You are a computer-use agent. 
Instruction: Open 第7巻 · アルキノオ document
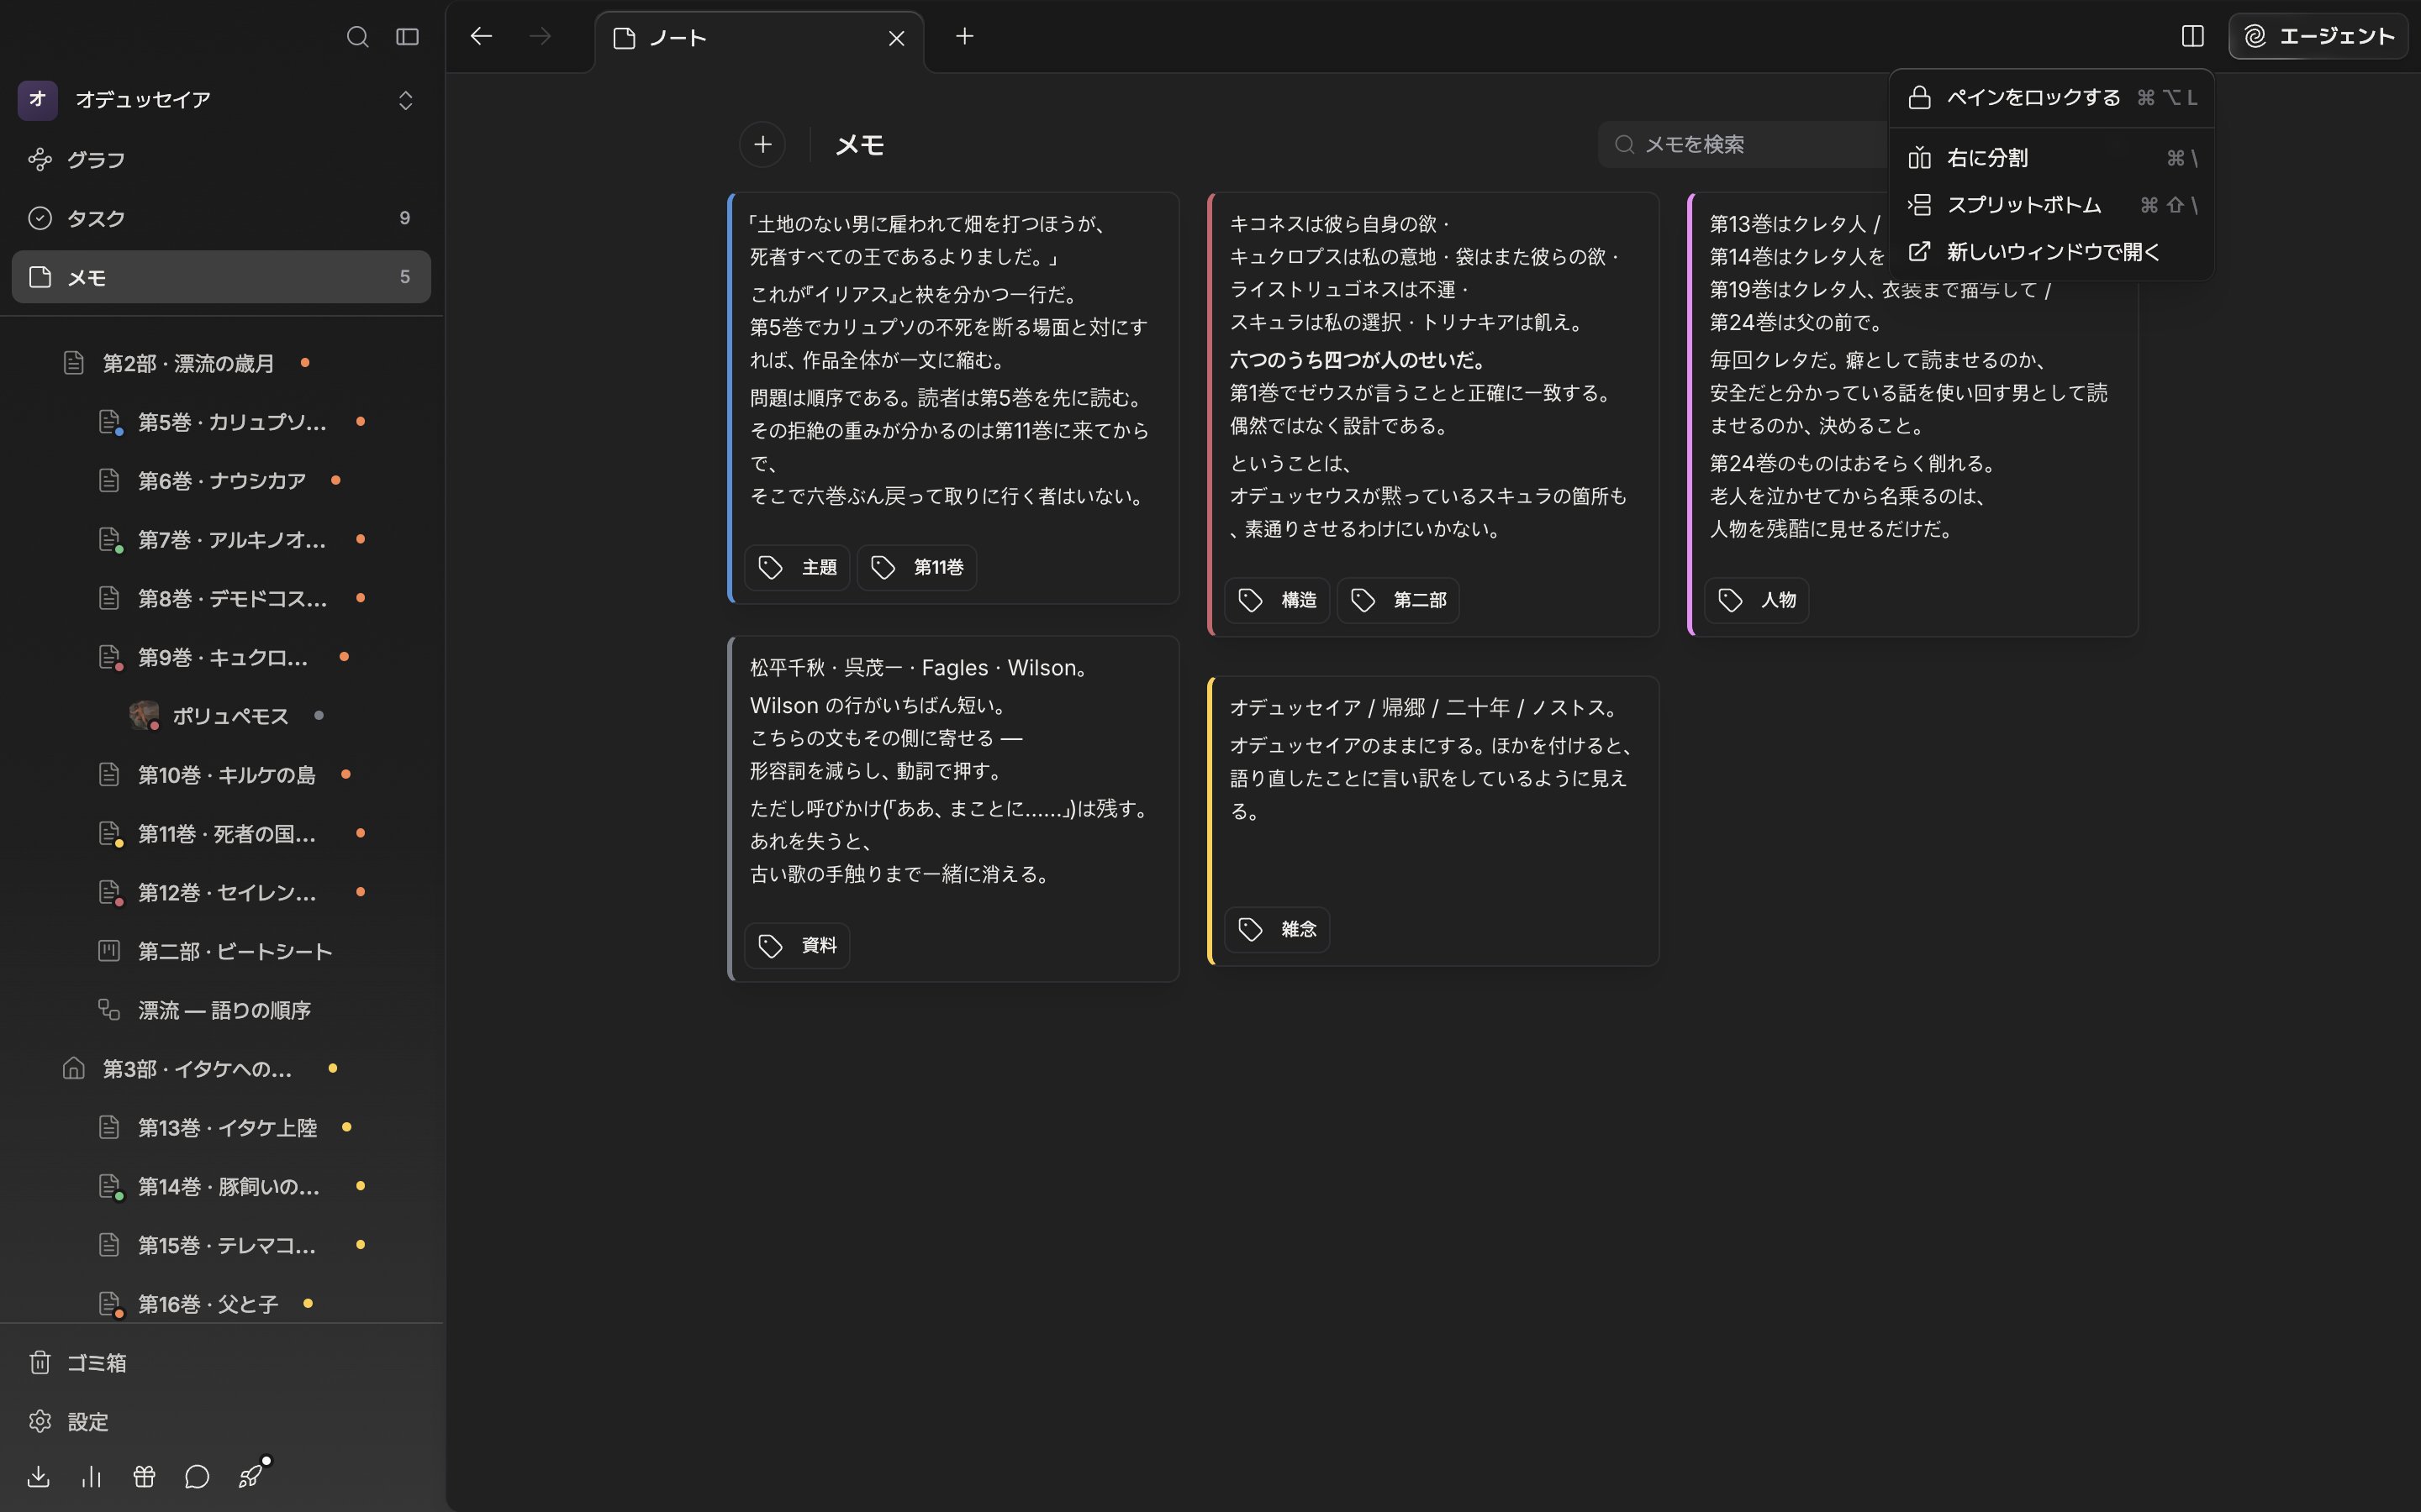point(232,540)
